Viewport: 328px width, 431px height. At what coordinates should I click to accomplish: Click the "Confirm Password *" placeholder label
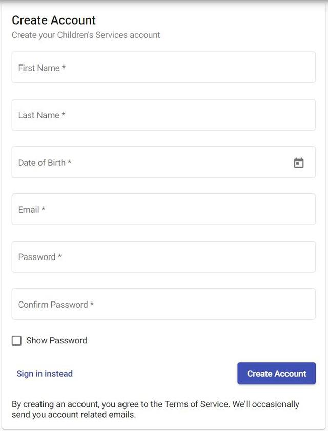(56, 305)
